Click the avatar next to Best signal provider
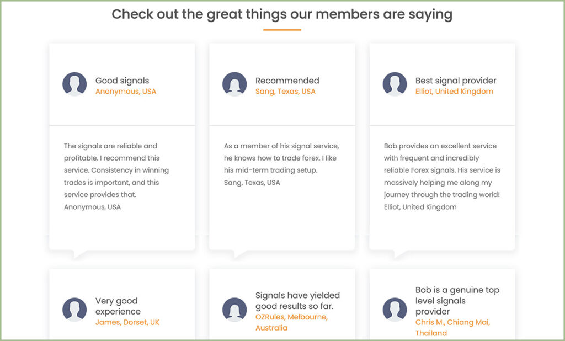565x341 pixels. 395,84
